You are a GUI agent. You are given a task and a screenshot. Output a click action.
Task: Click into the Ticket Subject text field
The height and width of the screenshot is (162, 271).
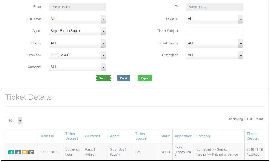point(214,31)
